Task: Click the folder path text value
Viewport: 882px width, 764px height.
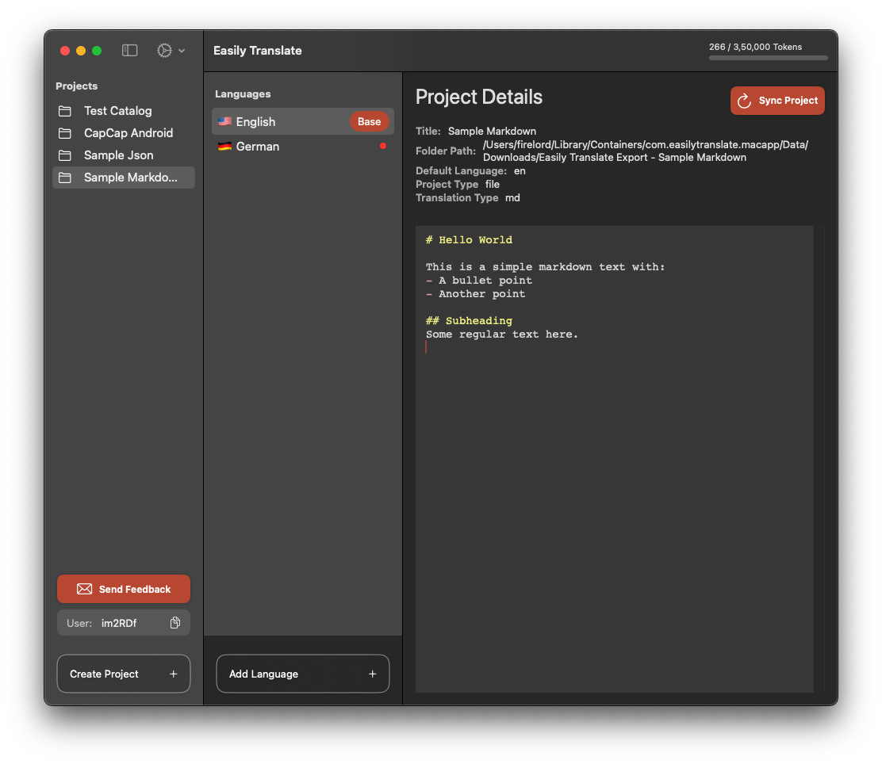Action: point(645,151)
